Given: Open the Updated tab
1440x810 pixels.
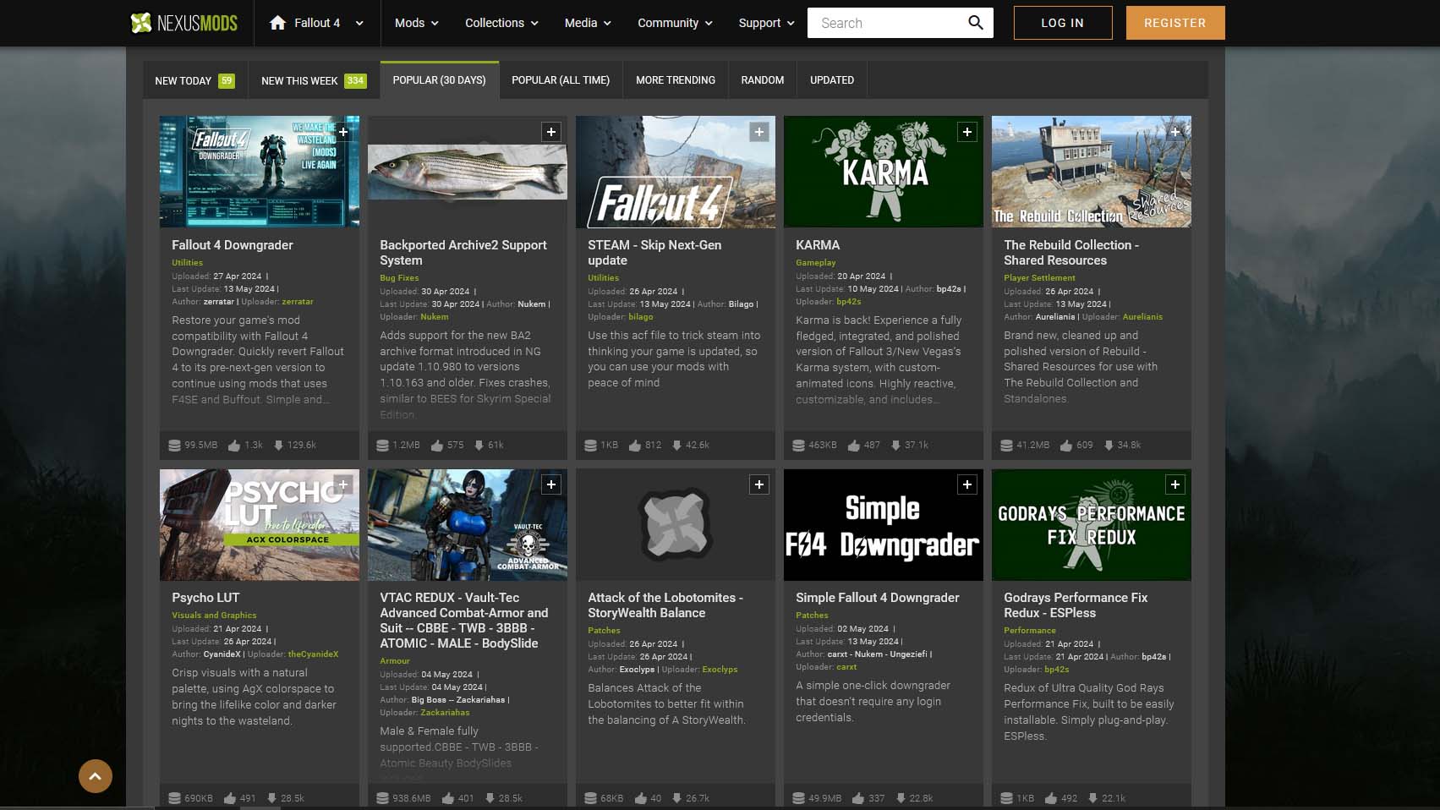Looking at the screenshot, I should pos(832,80).
